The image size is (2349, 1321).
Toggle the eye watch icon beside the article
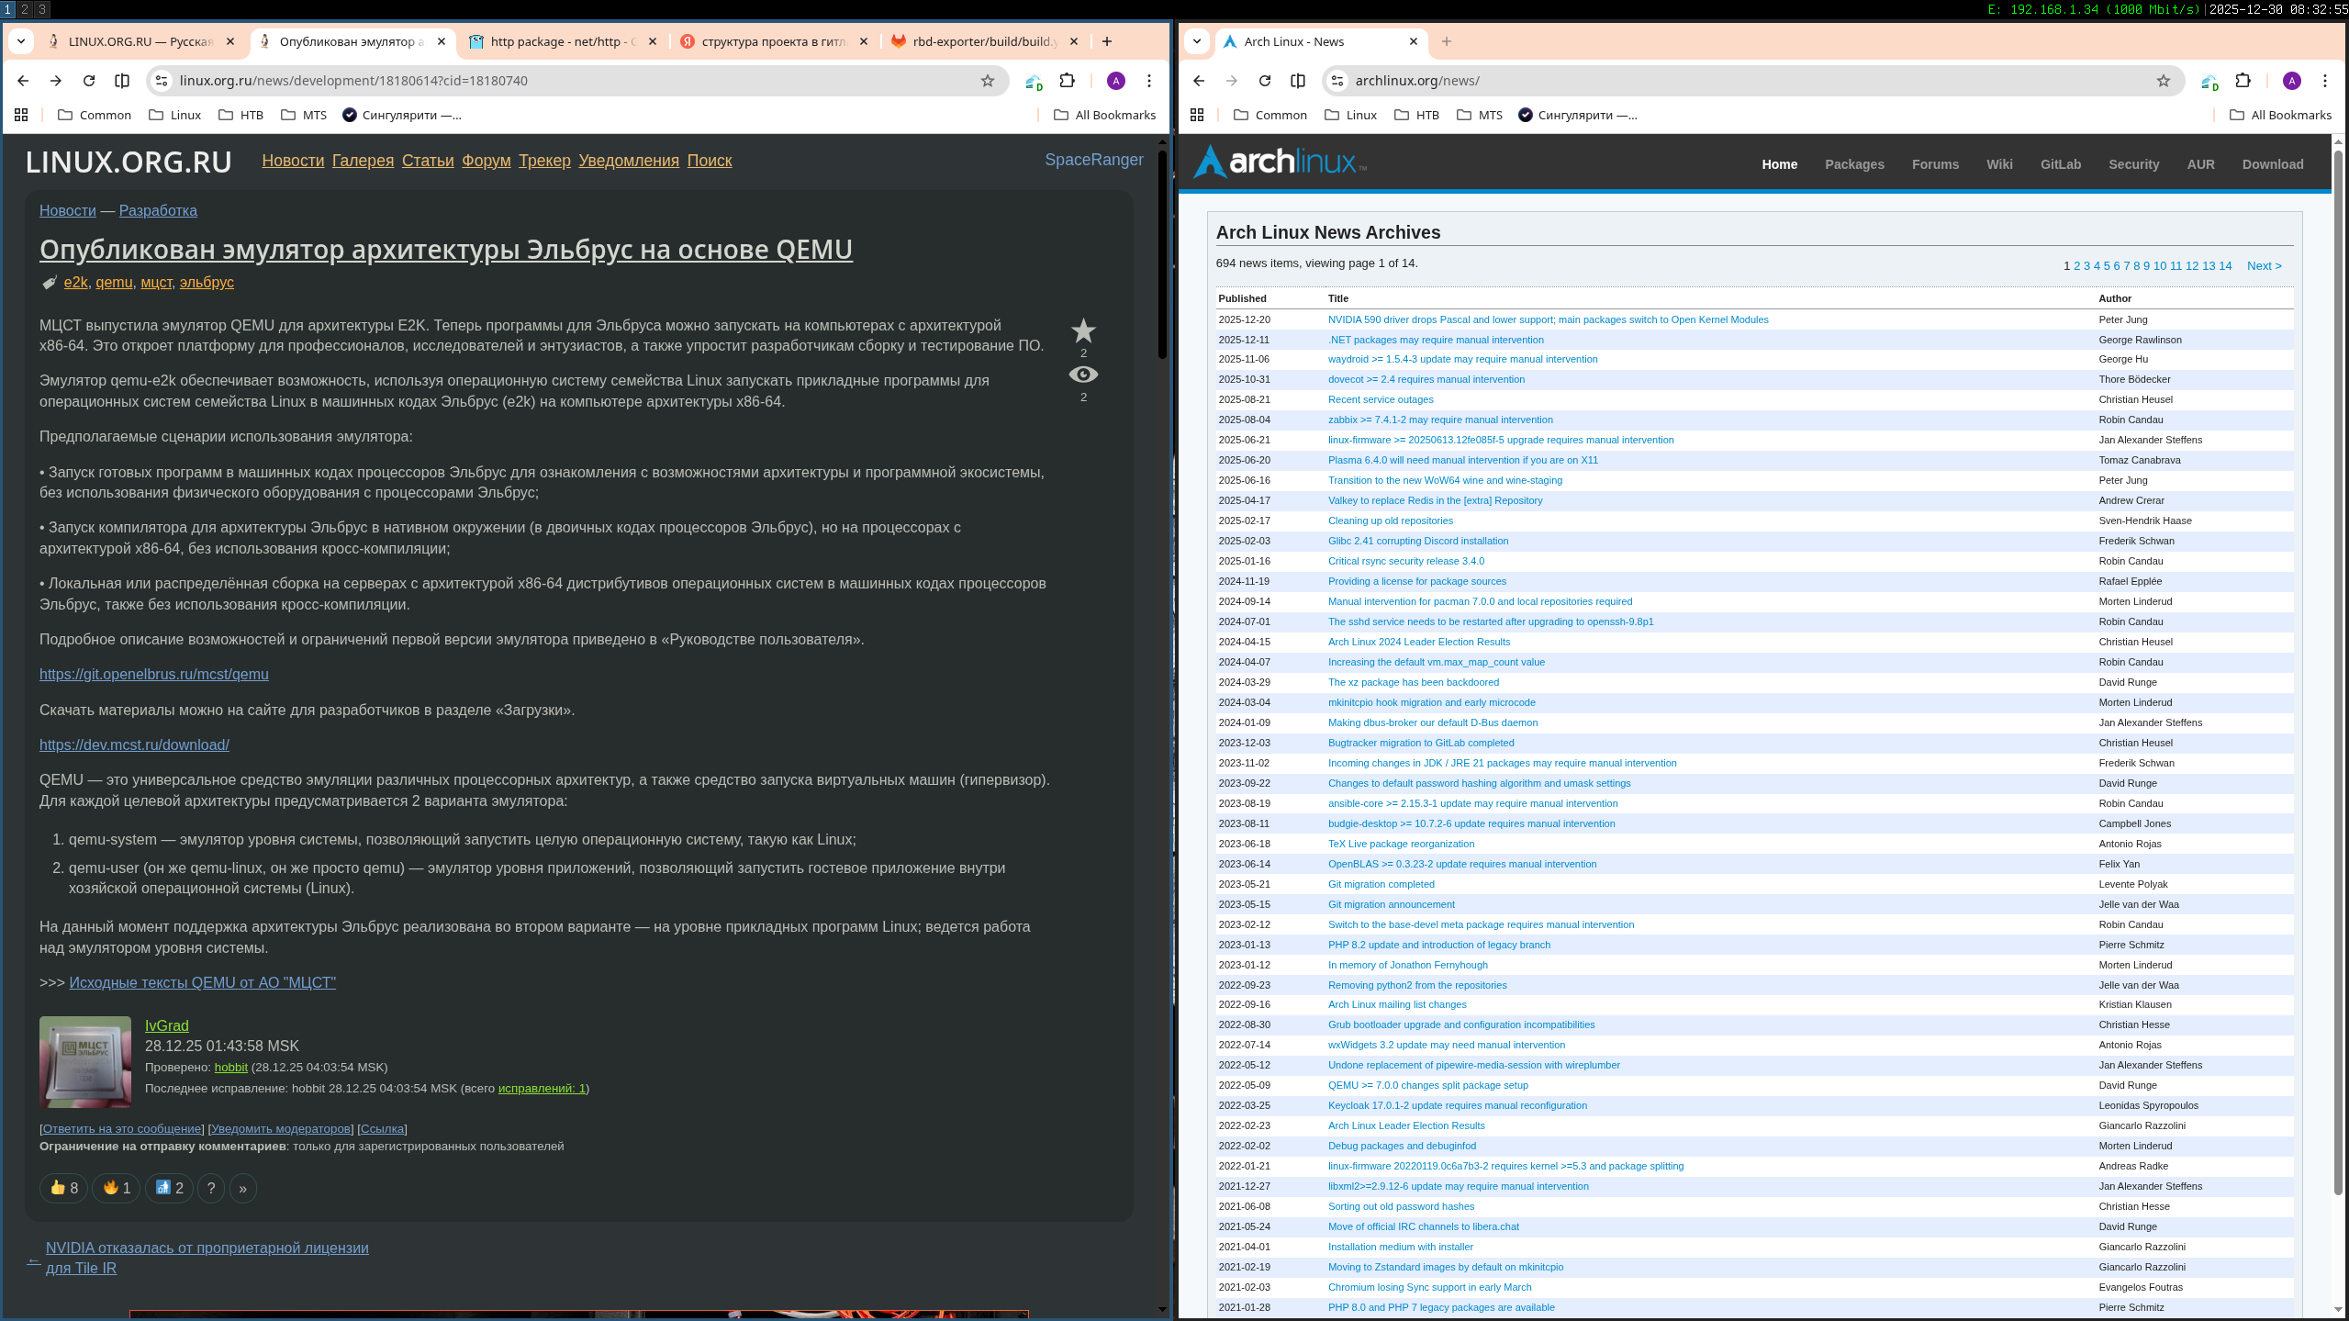coord(1083,375)
